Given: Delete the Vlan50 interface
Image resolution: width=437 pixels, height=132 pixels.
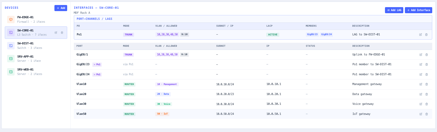Looking at the screenshot, I should point(427,114).
